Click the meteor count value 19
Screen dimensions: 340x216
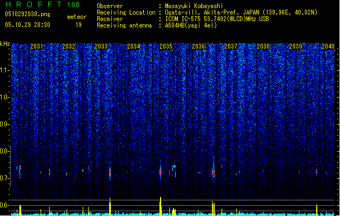78,25
